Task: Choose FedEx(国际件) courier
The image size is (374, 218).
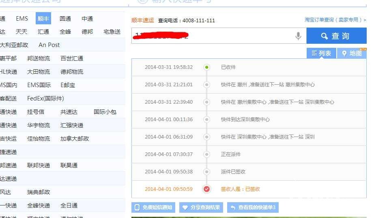Action: (x=45, y=98)
